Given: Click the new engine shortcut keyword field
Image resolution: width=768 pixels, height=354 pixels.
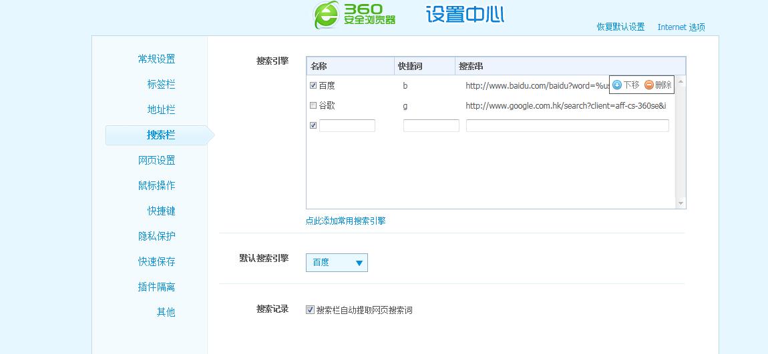Looking at the screenshot, I should (x=431, y=125).
